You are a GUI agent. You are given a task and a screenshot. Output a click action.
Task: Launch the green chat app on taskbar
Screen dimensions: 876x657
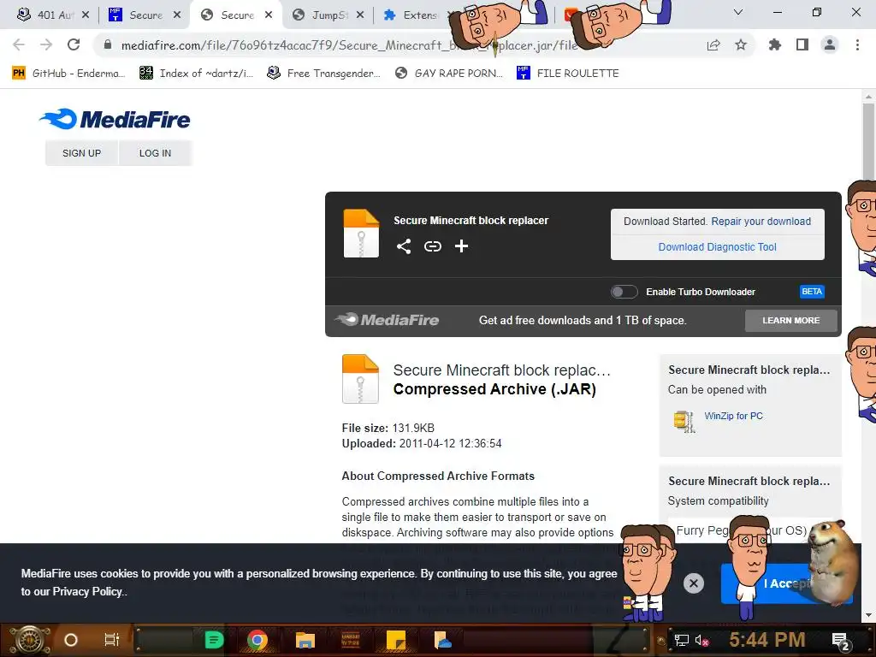pos(214,640)
